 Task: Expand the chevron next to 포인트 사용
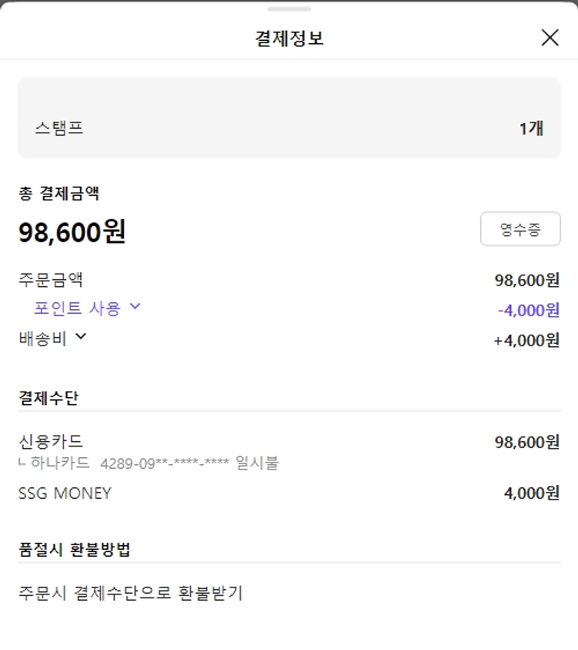tap(135, 307)
